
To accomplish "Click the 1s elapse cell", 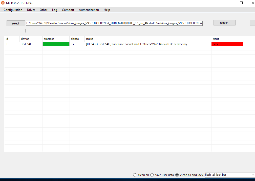I will [77, 44].
